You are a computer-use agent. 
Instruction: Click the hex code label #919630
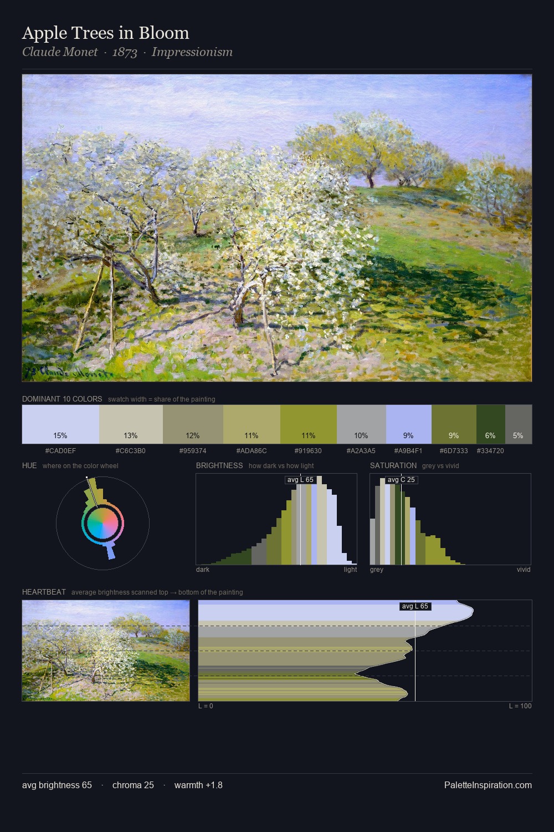pyautogui.click(x=308, y=451)
